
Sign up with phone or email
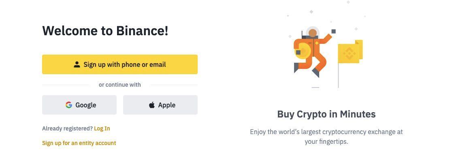click(x=120, y=64)
